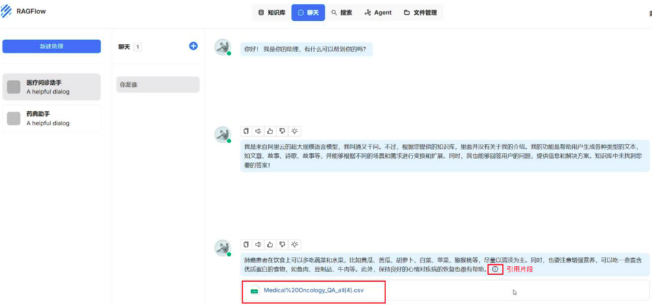The height and width of the screenshot is (305, 661).
Task: Click the 新建助理 button
Action: [x=52, y=46]
